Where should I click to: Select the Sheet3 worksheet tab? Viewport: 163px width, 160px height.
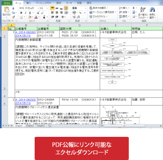pos(41,126)
